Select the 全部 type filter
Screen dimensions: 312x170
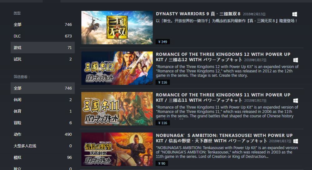pos(42,24)
